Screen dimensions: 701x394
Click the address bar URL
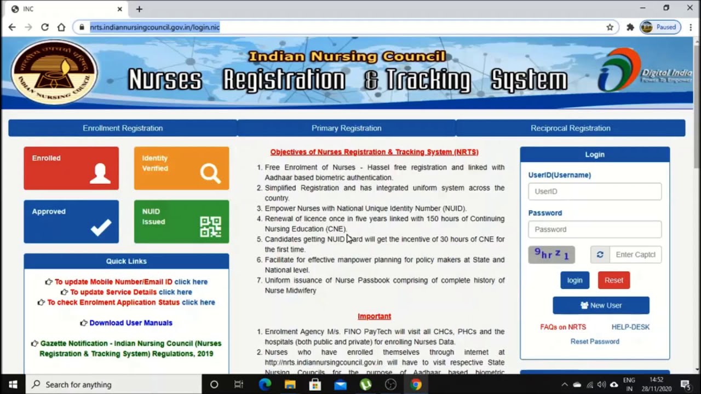pyautogui.click(x=154, y=27)
